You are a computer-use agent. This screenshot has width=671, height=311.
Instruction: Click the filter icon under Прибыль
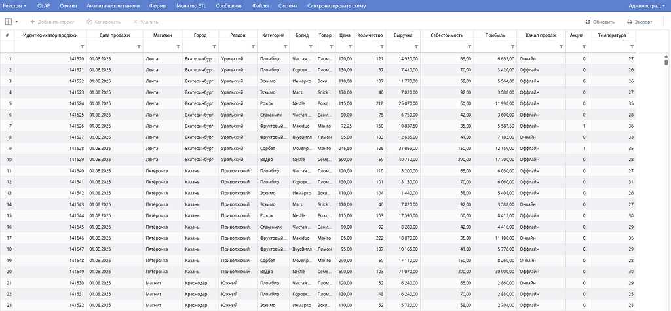[512, 46]
